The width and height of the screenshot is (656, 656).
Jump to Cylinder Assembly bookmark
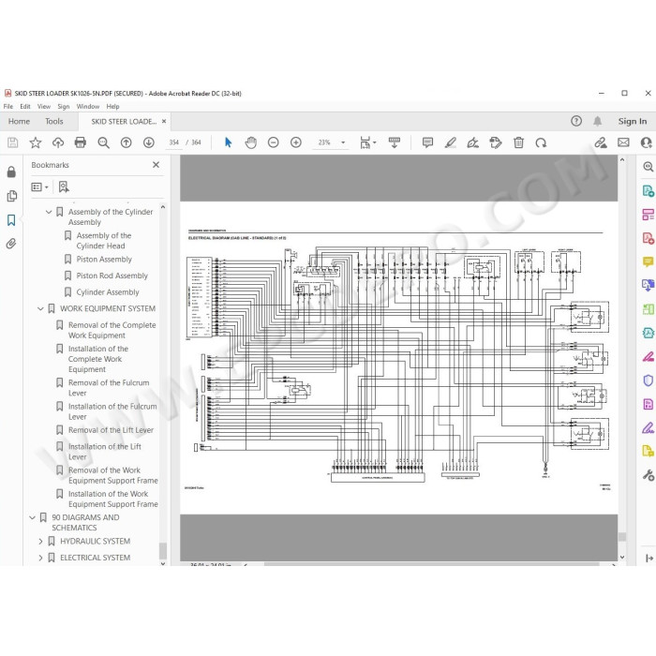[x=108, y=292]
